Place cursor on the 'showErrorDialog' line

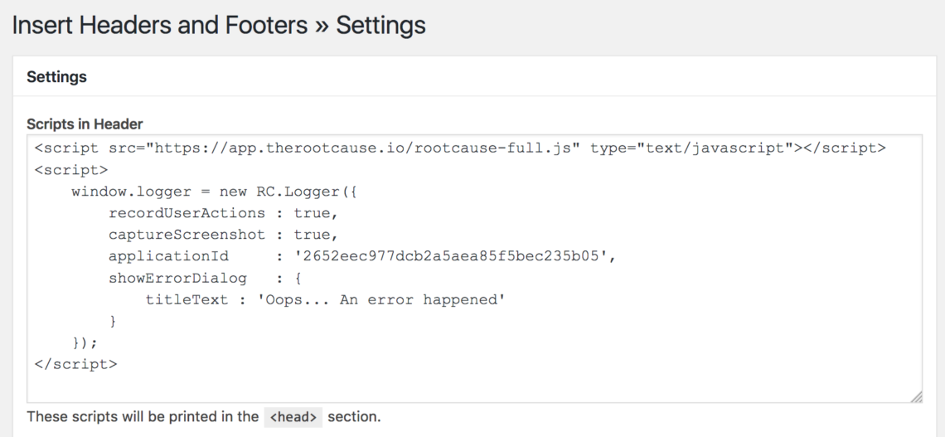(x=177, y=278)
